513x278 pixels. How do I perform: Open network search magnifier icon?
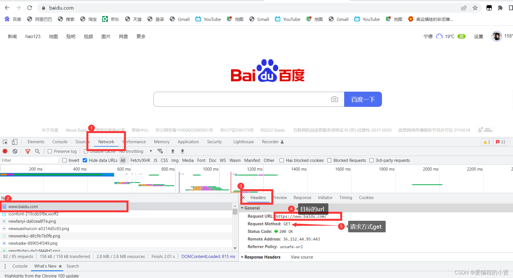(37, 151)
